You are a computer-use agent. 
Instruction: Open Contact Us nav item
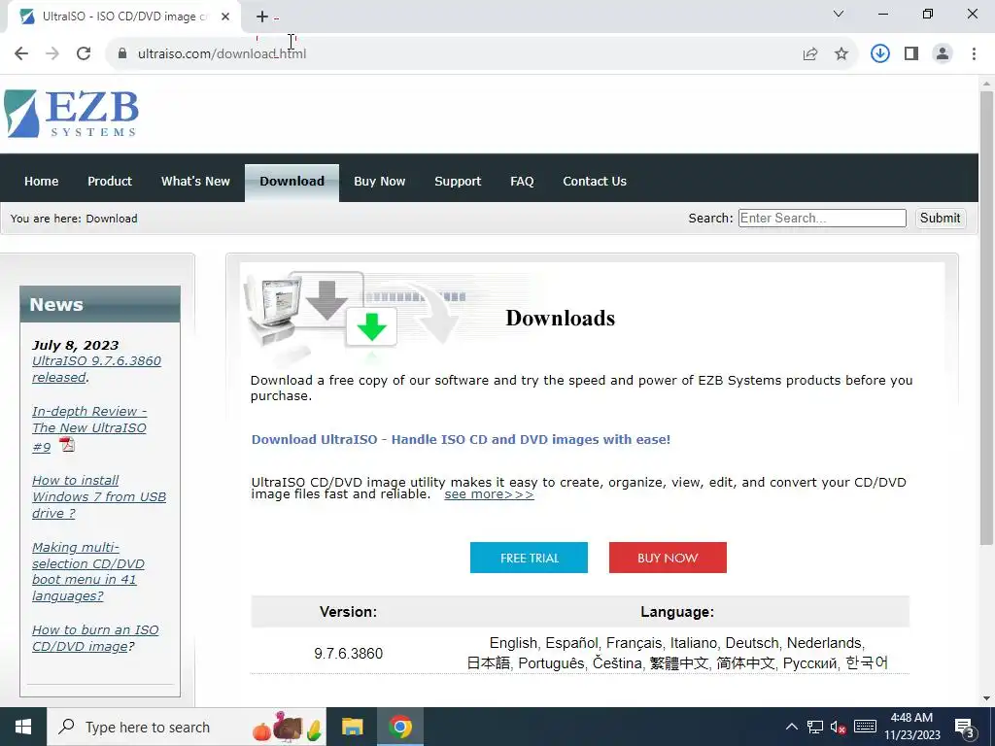click(595, 182)
